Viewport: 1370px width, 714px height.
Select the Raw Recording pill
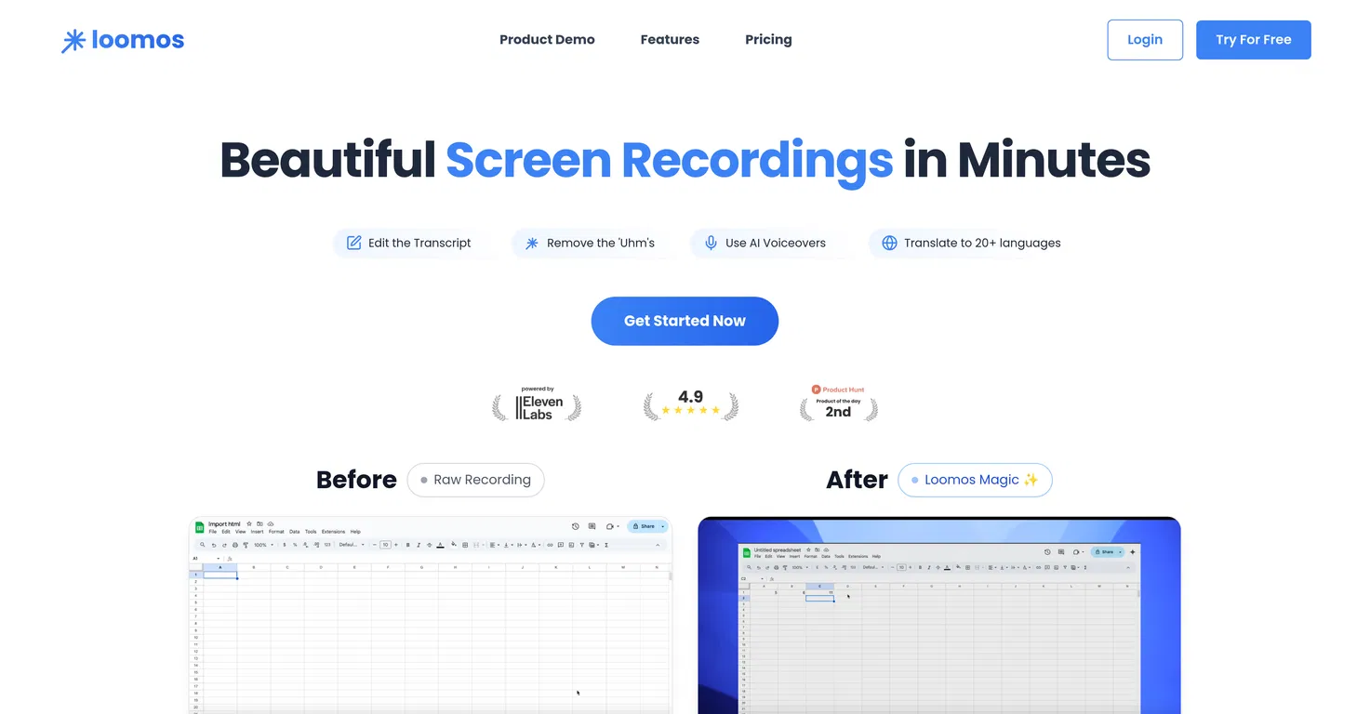tap(475, 480)
